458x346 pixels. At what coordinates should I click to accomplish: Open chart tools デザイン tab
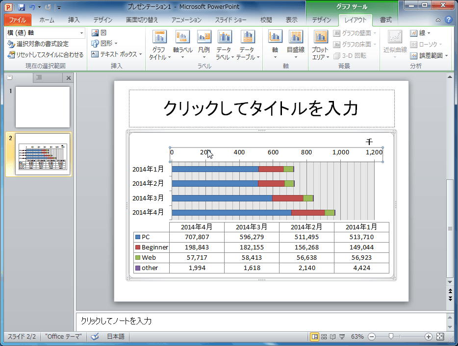click(321, 20)
